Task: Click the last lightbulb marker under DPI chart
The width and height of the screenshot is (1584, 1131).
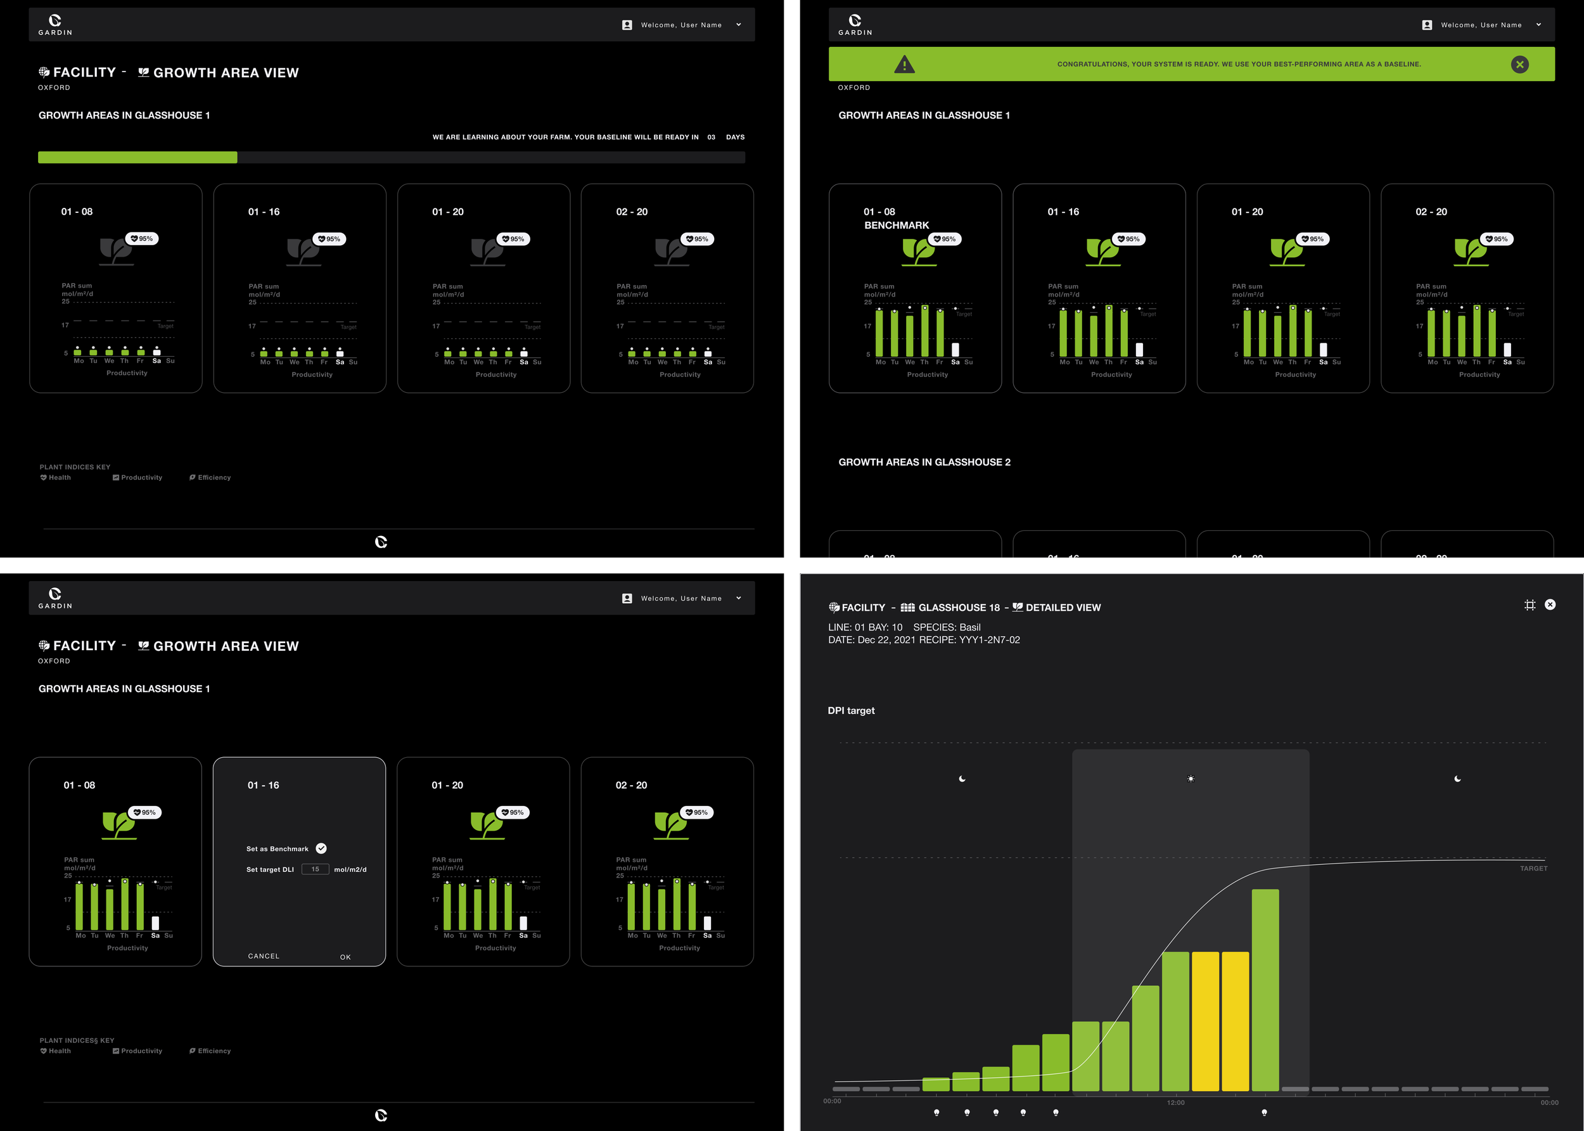Action: (x=1265, y=1112)
